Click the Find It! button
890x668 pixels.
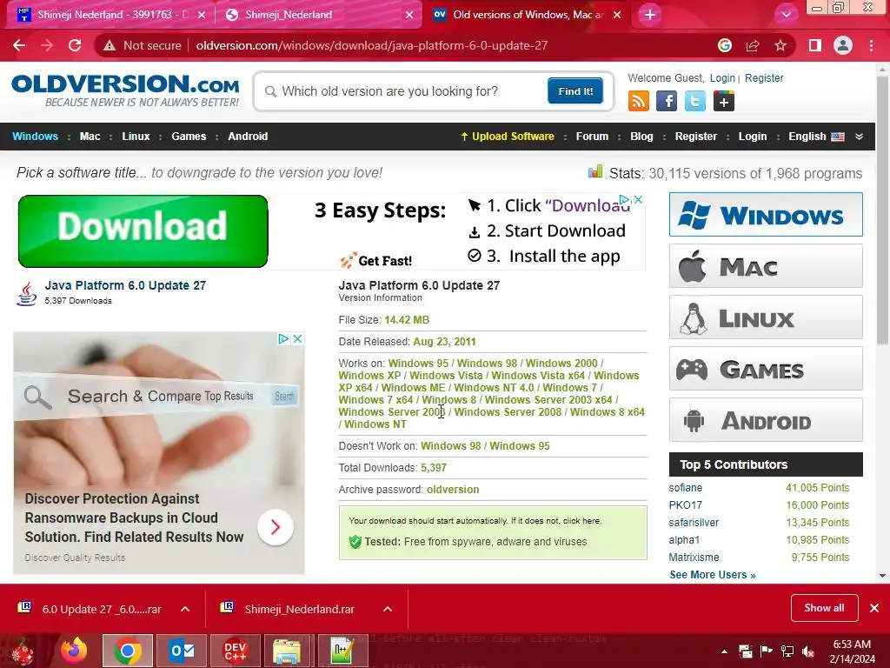pyautogui.click(x=575, y=90)
